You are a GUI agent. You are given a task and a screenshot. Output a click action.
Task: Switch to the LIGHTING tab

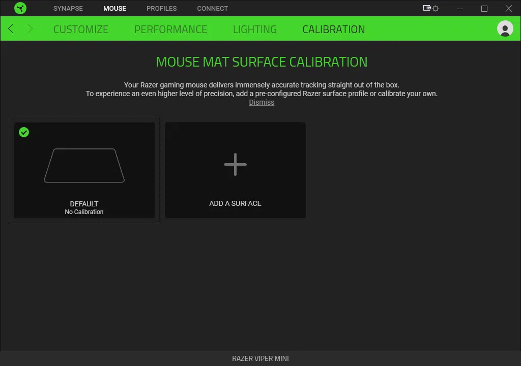pyautogui.click(x=254, y=29)
